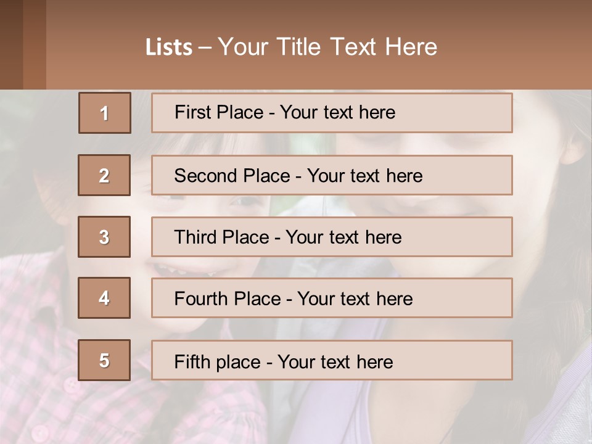Image resolution: width=592 pixels, height=444 pixels.
Task: Click the Second Place text bar
Action: (332, 175)
